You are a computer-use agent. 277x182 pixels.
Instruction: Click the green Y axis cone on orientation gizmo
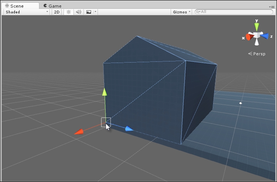[x=257, y=27]
